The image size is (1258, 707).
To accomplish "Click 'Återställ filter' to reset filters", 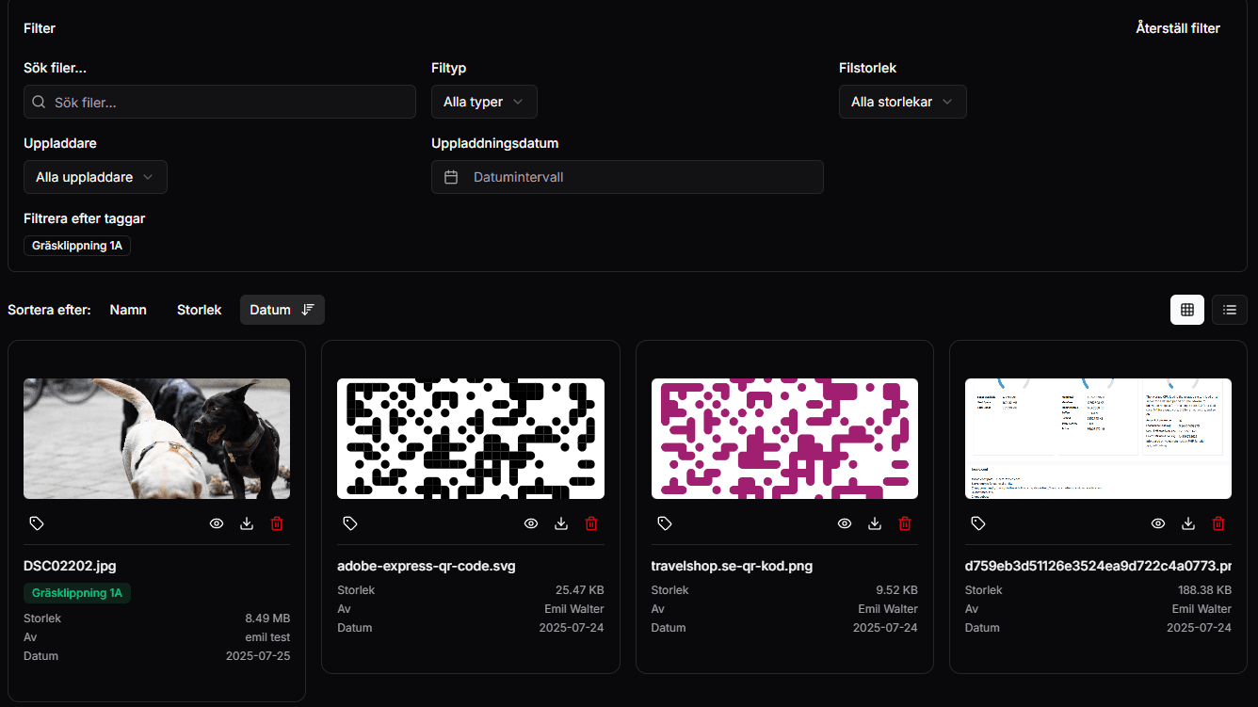I will click(x=1178, y=28).
